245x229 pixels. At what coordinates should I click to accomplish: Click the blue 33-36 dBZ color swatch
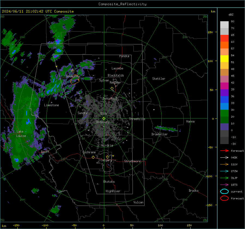click(x=224, y=100)
